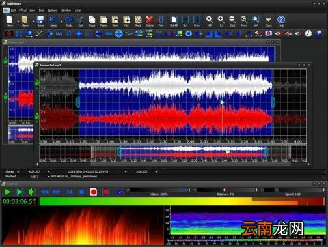The height and width of the screenshot is (247, 328).
Task: Open the View menu
Action: coord(33,10)
